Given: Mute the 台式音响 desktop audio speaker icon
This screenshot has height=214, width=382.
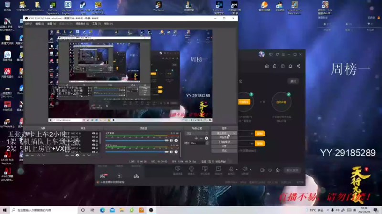Looking at the screenshot, I should [x=171, y=140].
